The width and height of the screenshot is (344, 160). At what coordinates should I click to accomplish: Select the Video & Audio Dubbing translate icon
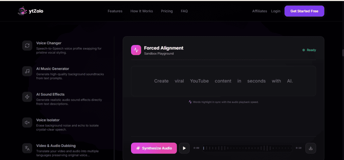(x=27, y=148)
